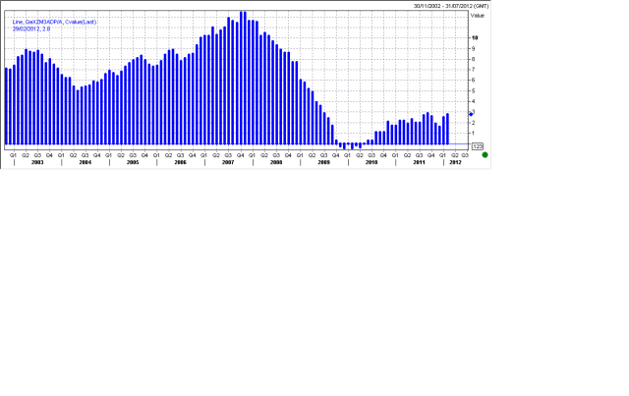Click the .123 box at axis corner

click(x=478, y=145)
